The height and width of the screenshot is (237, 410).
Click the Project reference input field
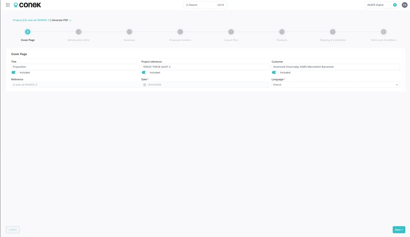205,67
